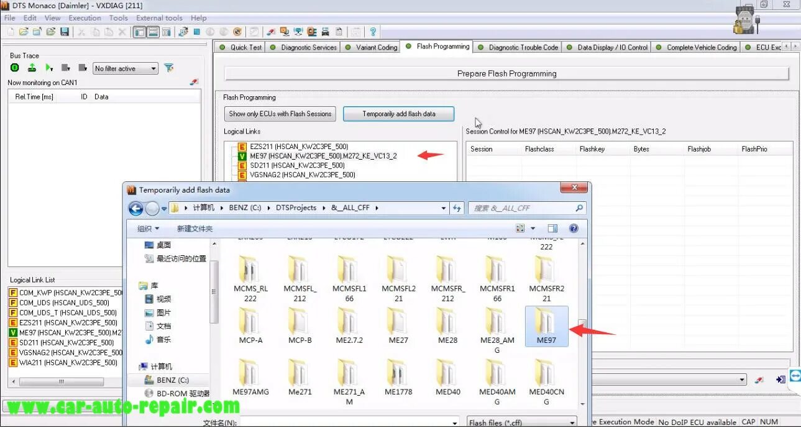The width and height of the screenshot is (801, 428).
Task: Toggle the first layout view button in toolbar
Action: coord(140,32)
